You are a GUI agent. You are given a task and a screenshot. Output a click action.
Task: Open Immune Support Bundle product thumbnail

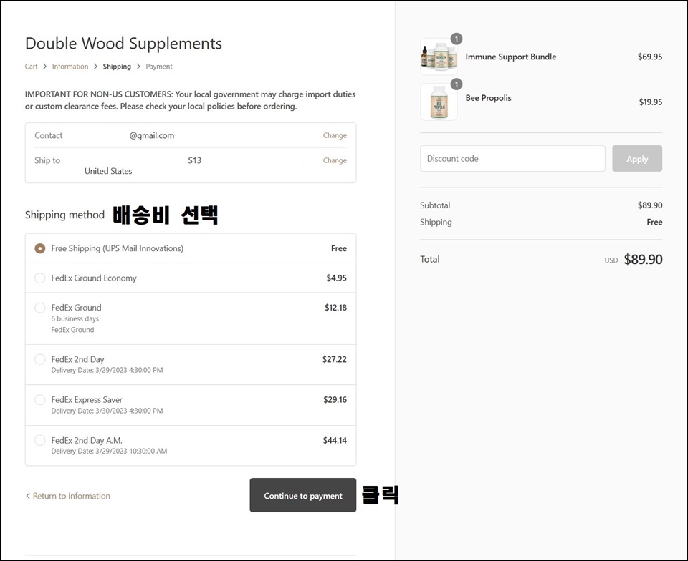[x=439, y=57]
